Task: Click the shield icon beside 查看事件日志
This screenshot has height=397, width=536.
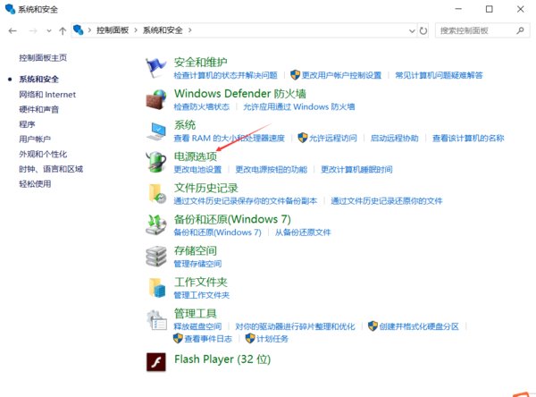Action: click(178, 339)
